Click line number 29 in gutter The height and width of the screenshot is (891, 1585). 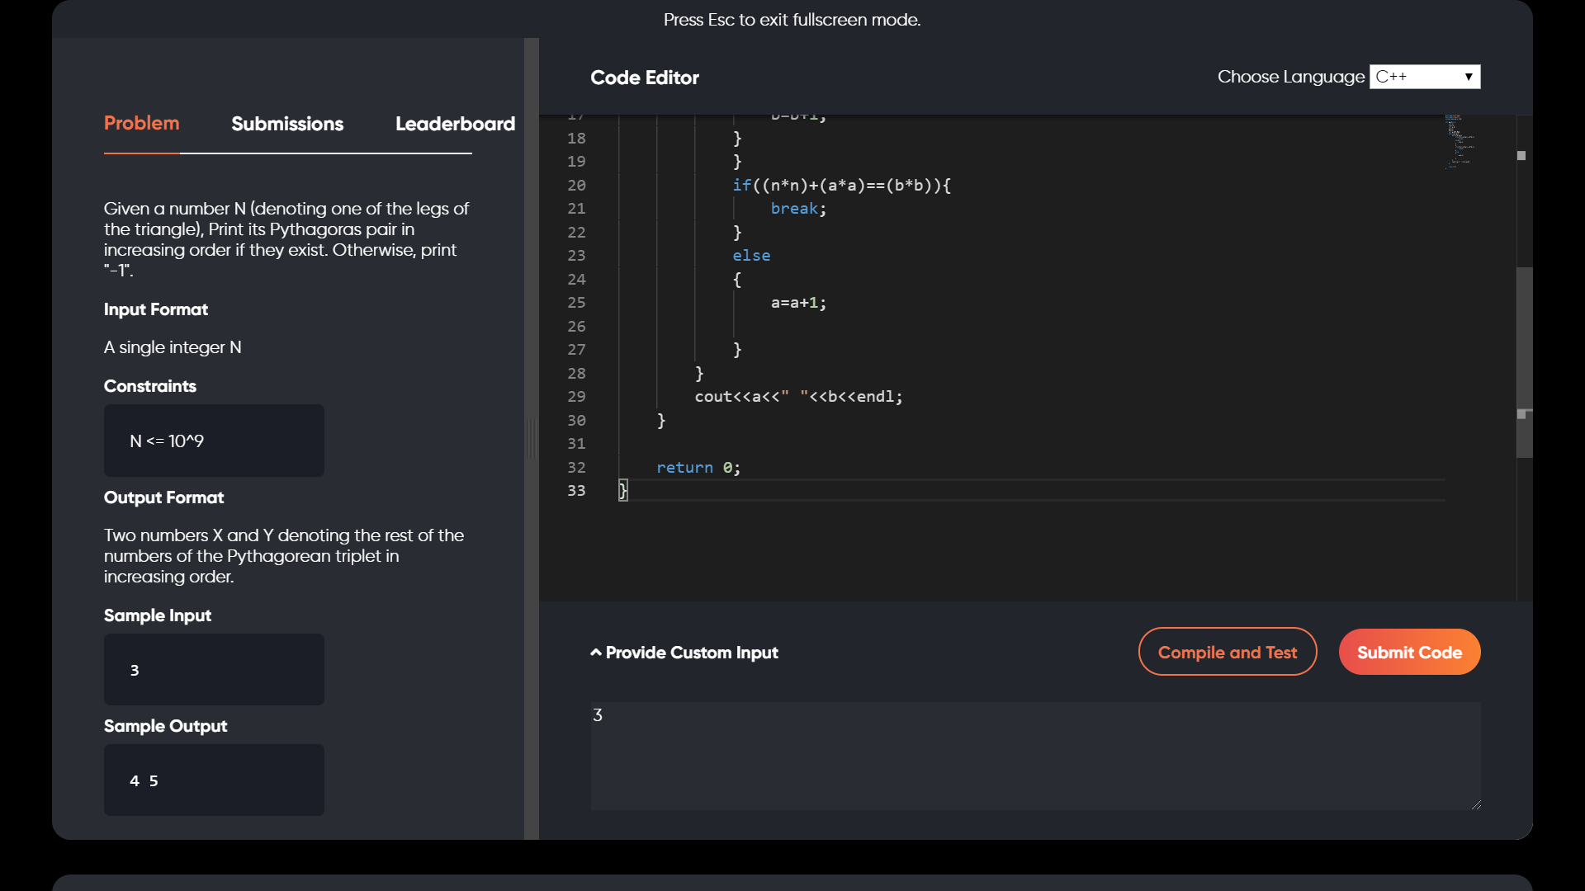pos(576,397)
